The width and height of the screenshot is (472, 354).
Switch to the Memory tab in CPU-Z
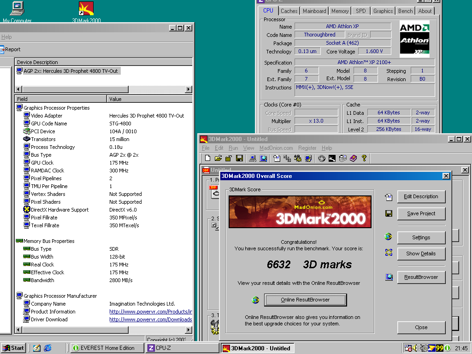(340, 11)
